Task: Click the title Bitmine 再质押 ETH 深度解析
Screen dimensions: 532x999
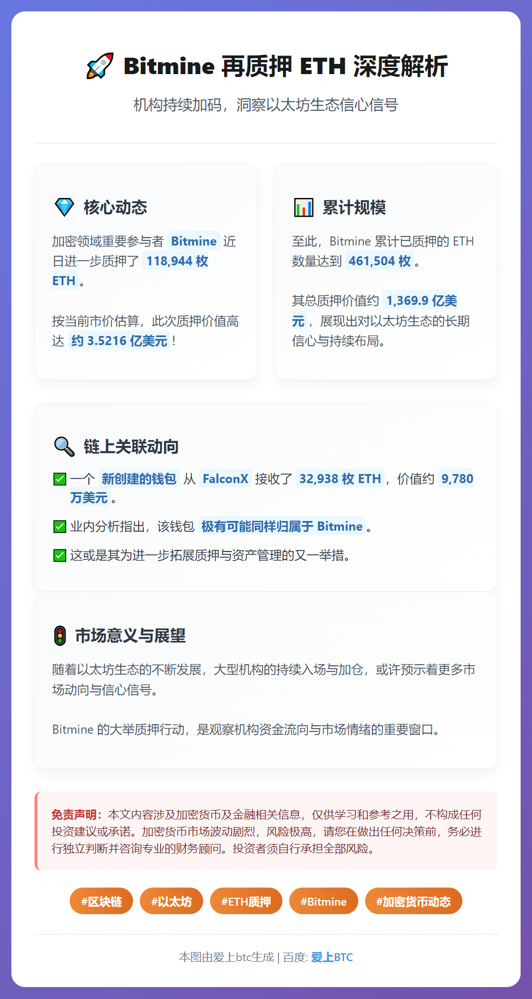Action: point(286,66)
